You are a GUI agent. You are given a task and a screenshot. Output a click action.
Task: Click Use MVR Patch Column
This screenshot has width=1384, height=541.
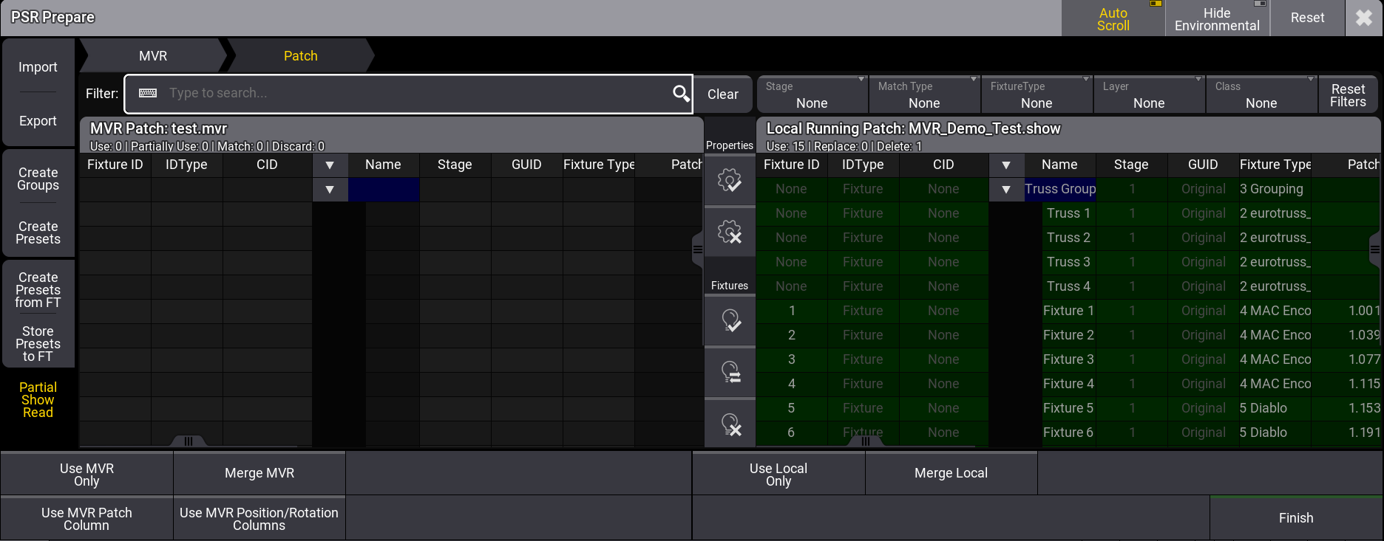click(x=86, y=519)
